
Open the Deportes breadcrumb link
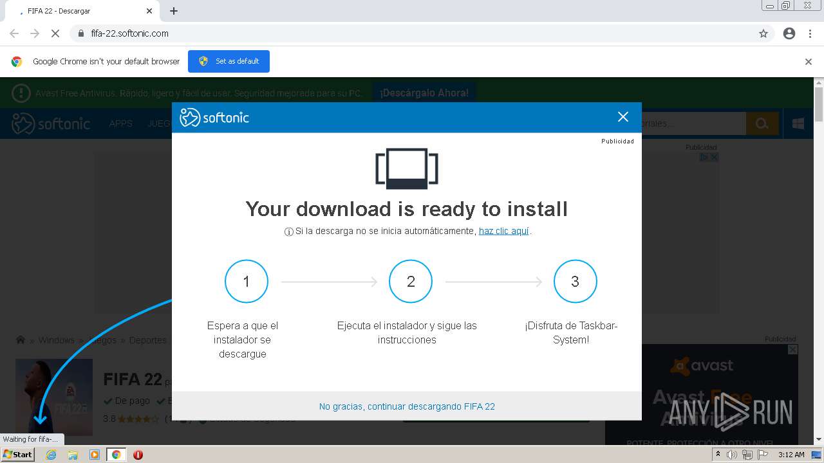click(x=147, y=340)
